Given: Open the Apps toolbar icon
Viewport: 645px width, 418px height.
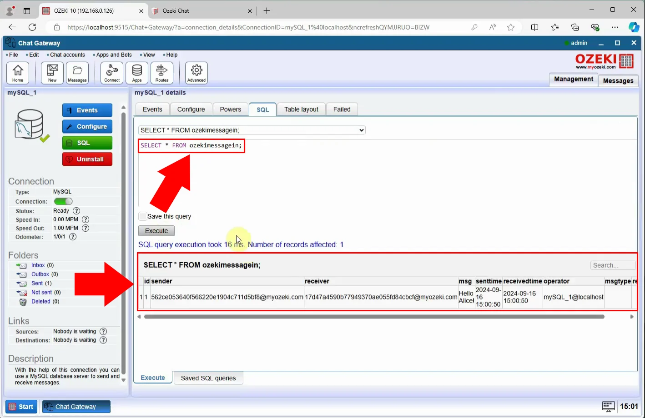Looking at the screenshot, I should point(137,73).
